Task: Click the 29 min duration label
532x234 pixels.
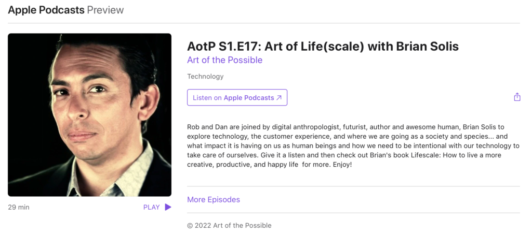Action: [19, 207]
